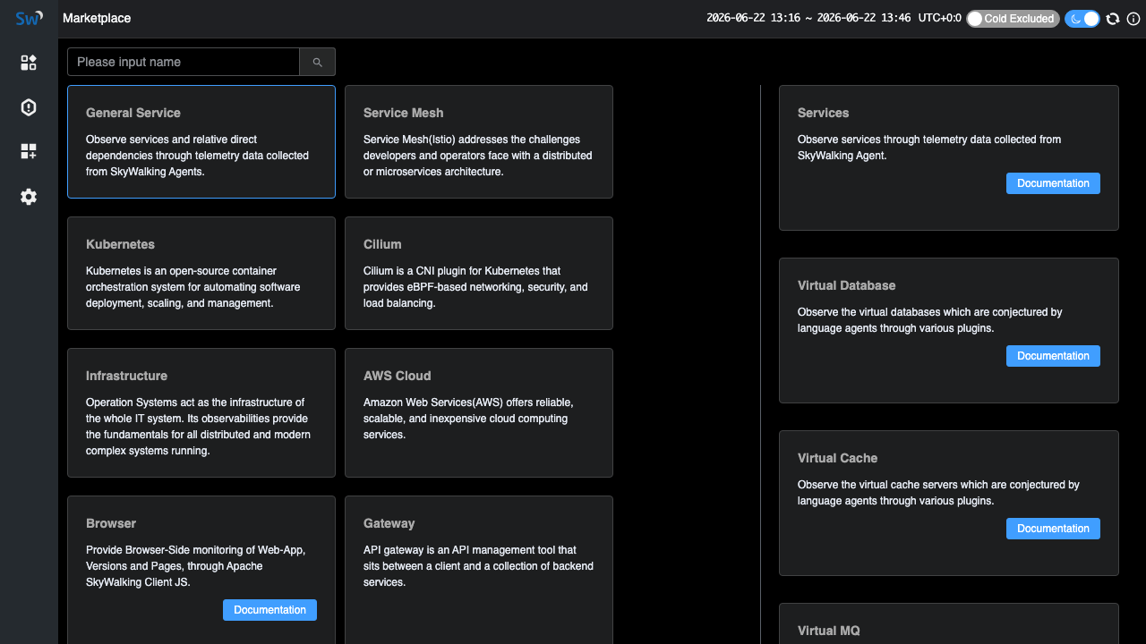Open the alerting shield sidebar icon
The height and width of the screenshot is (644, 1146).
click(29, 107)
